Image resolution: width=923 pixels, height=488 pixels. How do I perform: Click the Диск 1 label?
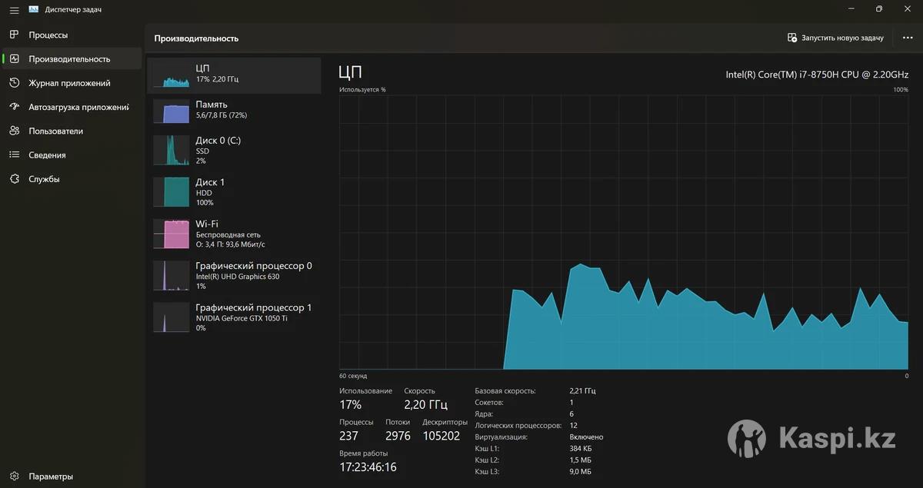(210, 182)
